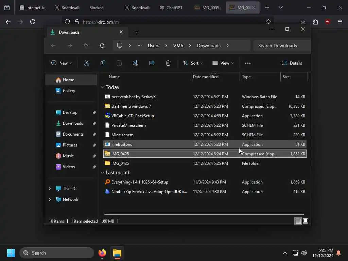Click Users in the address breadcrumb
Viewport: 348px width, 261px height.
pos(153,46)
